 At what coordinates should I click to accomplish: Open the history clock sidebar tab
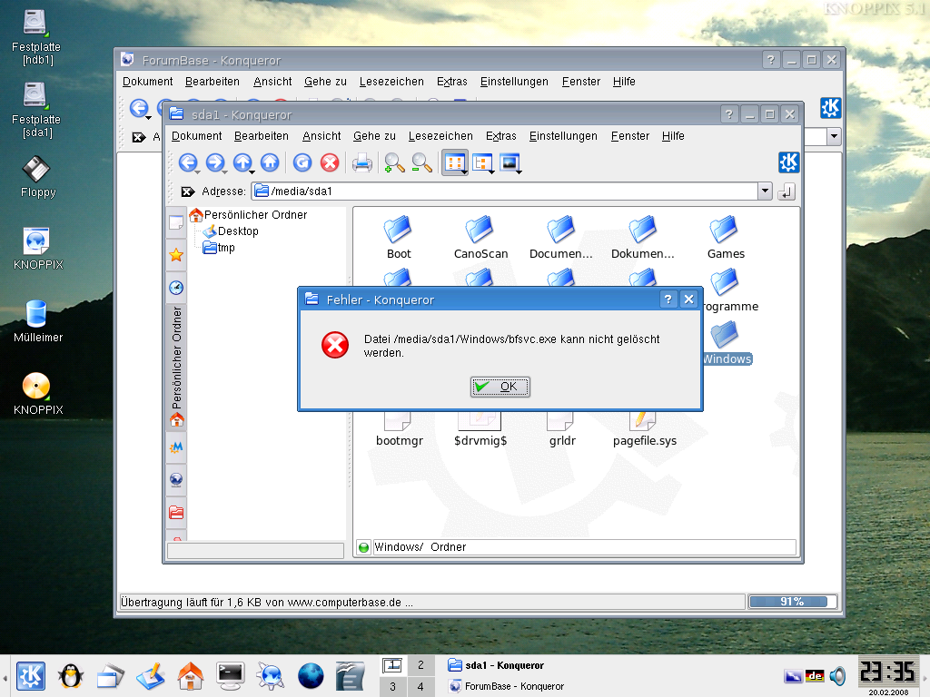click(x=176, y=288)
